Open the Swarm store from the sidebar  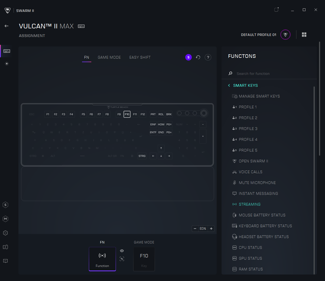[5, 205]
